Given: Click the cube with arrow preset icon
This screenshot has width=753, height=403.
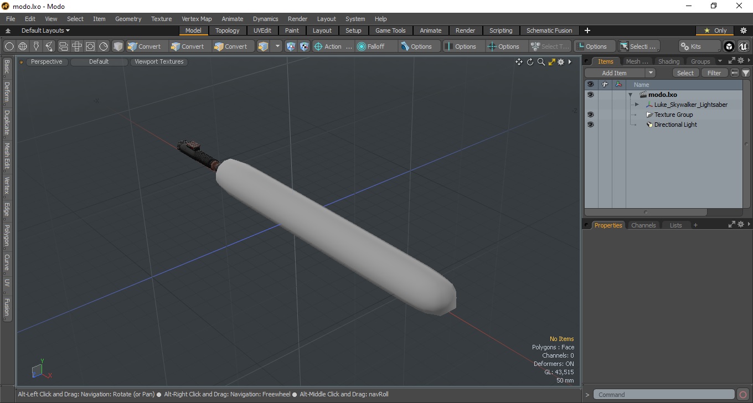Looking at the screenshot, I should pos(263,46).
